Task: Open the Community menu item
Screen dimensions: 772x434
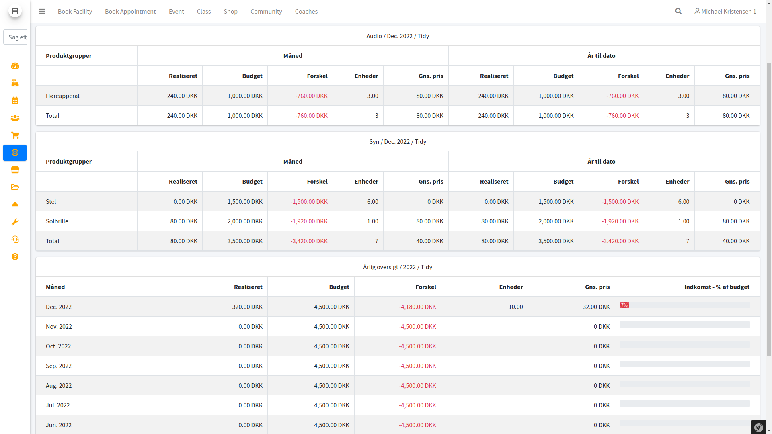Action: pos(266,11)
